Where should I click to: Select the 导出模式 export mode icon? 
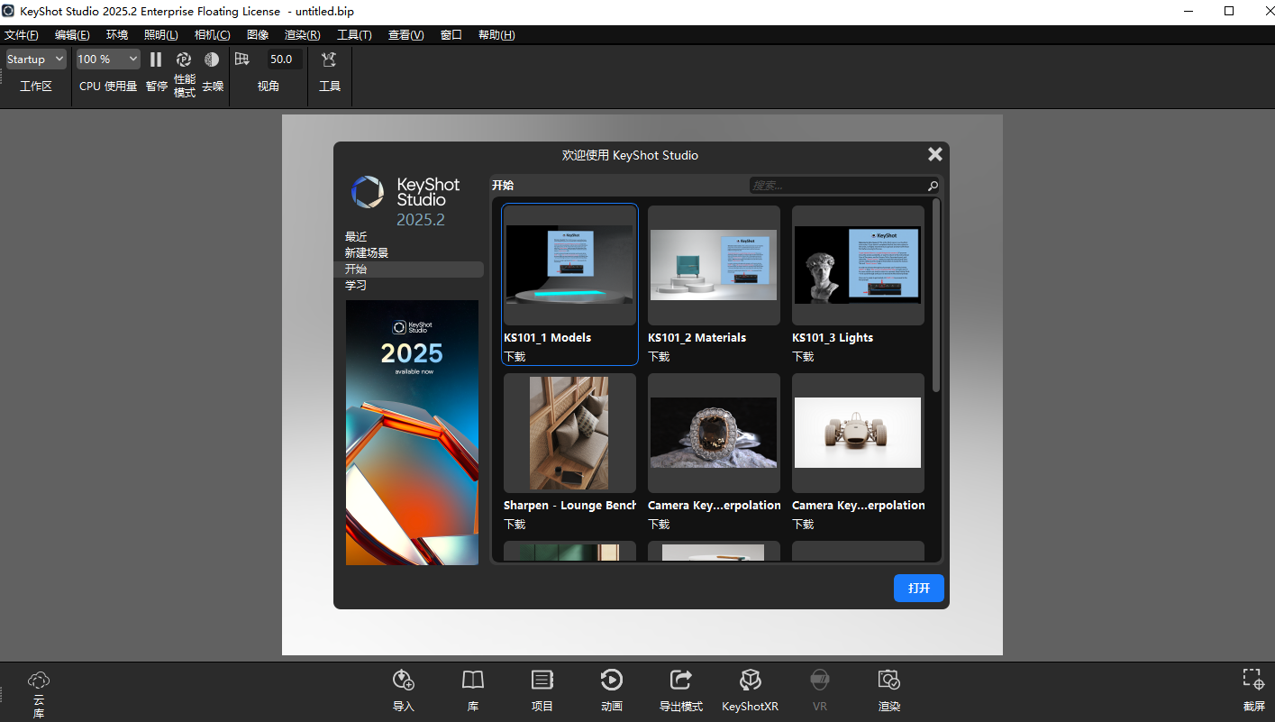(x=680, y=689)
